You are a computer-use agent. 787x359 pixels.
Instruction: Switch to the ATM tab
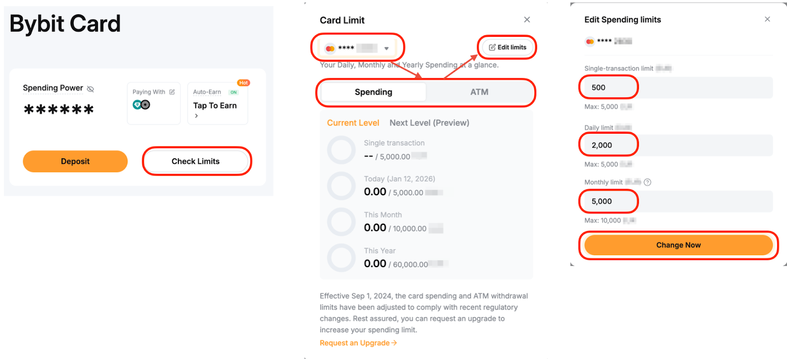479,92
